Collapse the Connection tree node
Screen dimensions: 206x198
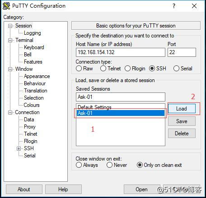[x=10, y=112]
